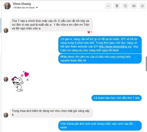Select the 'Cả team háo hức' message bubble

(117, 98)
